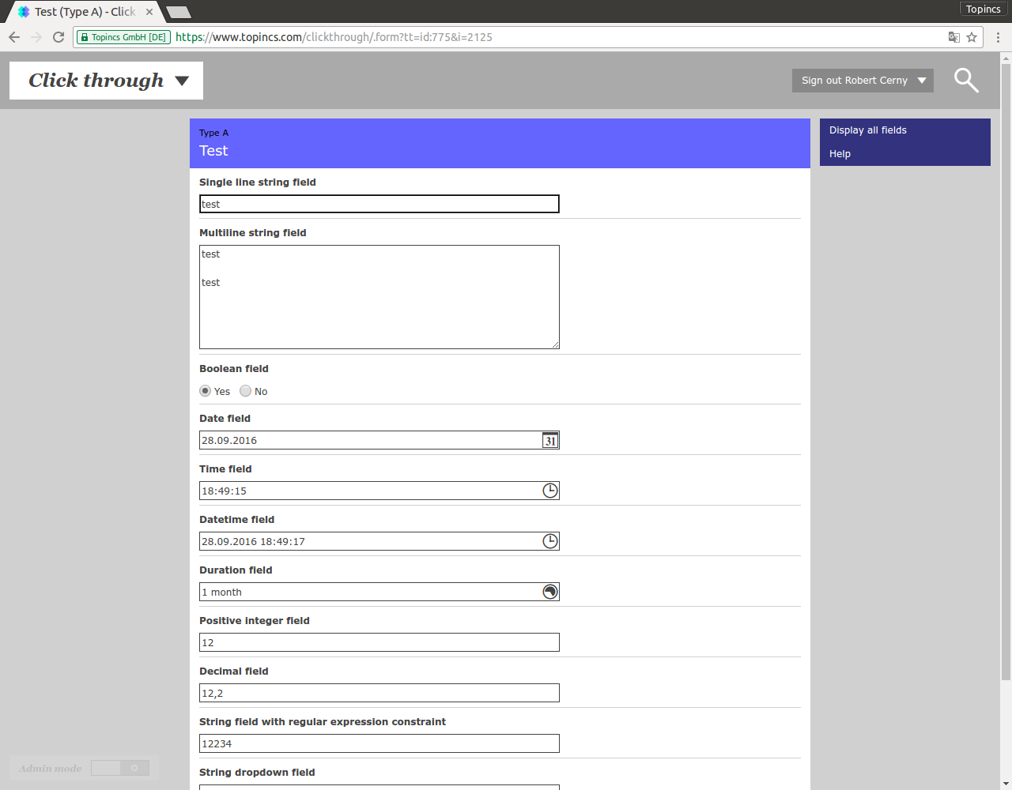Click the Help link in the sidebar
Viewport: 1012px width, 790px height.
(840, 154)
